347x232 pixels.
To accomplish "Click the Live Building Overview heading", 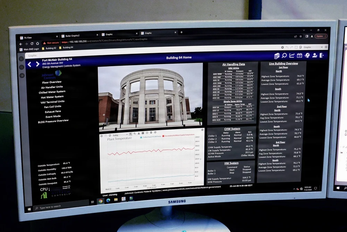I will pyautogui.click(x=283, y=63).
